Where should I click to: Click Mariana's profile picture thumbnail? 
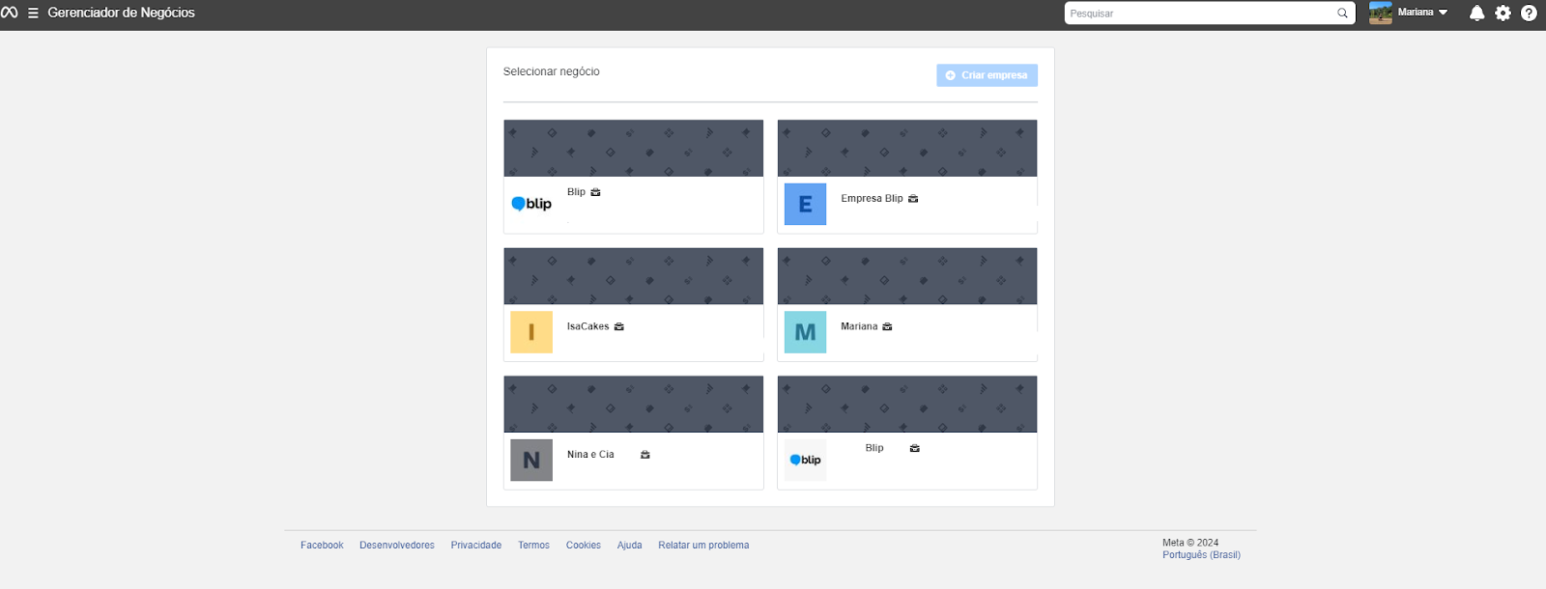pos(1380,13)
